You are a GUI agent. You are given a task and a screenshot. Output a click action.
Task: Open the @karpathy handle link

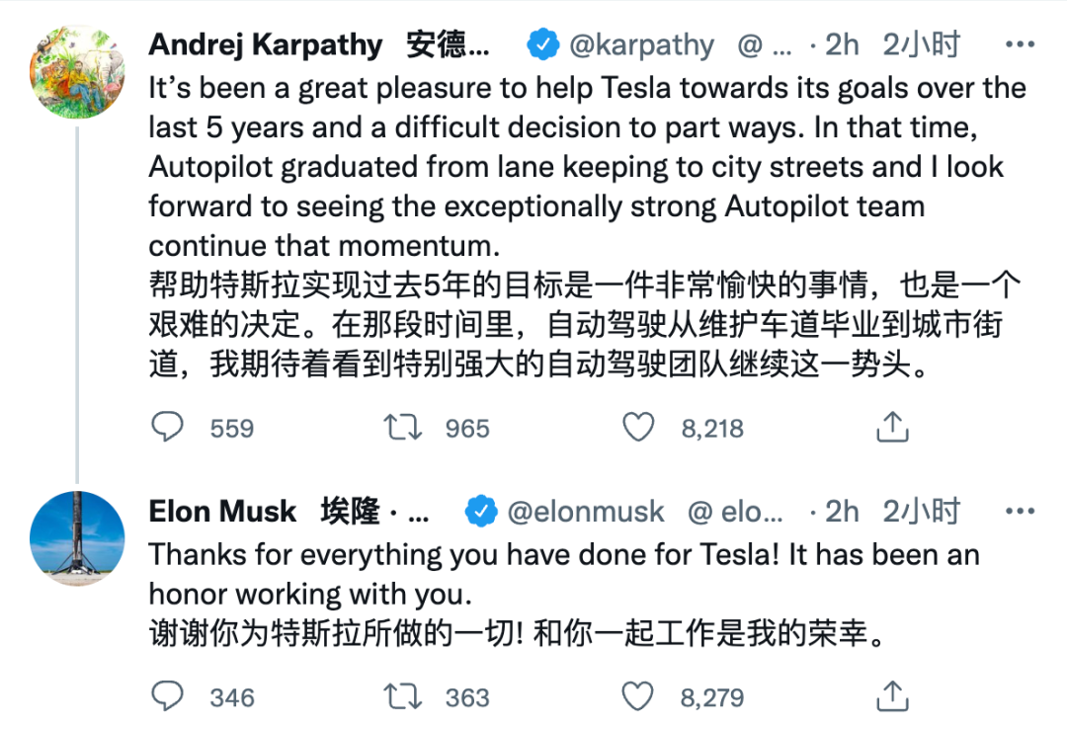click(641, 44)
